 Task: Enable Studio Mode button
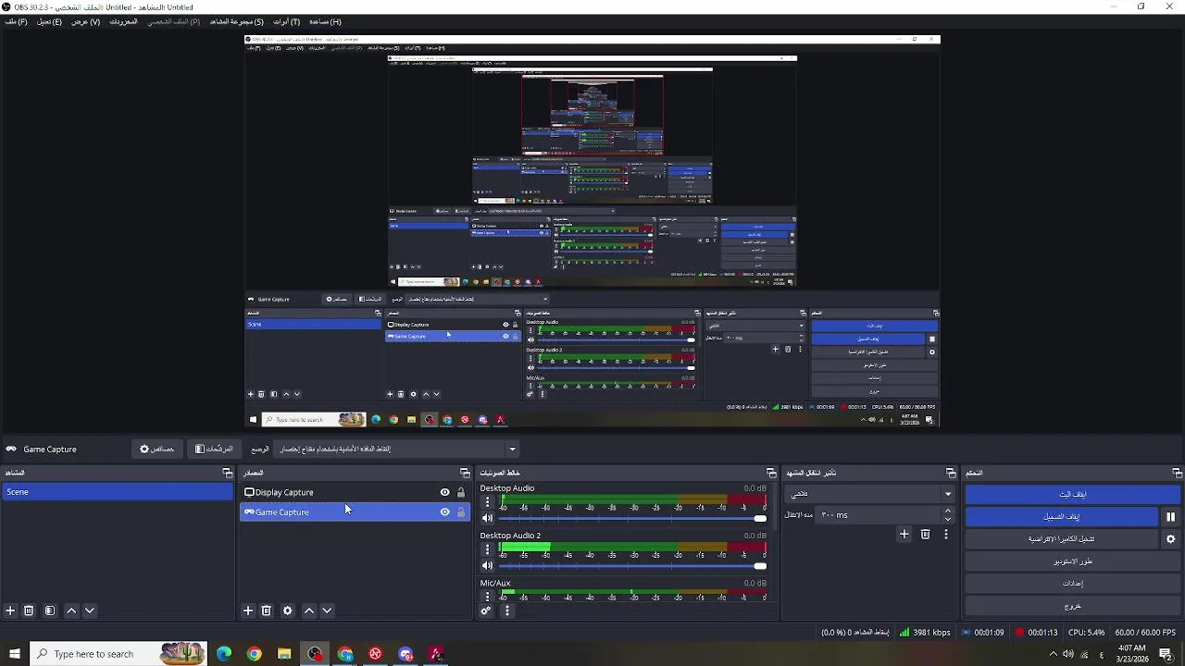point(1072,561)
